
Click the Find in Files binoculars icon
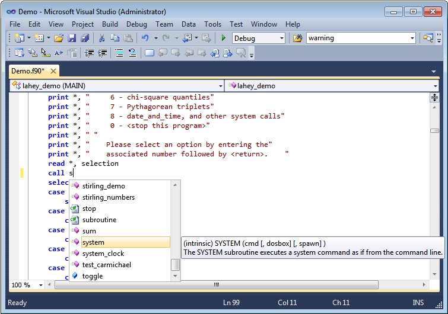297,38
